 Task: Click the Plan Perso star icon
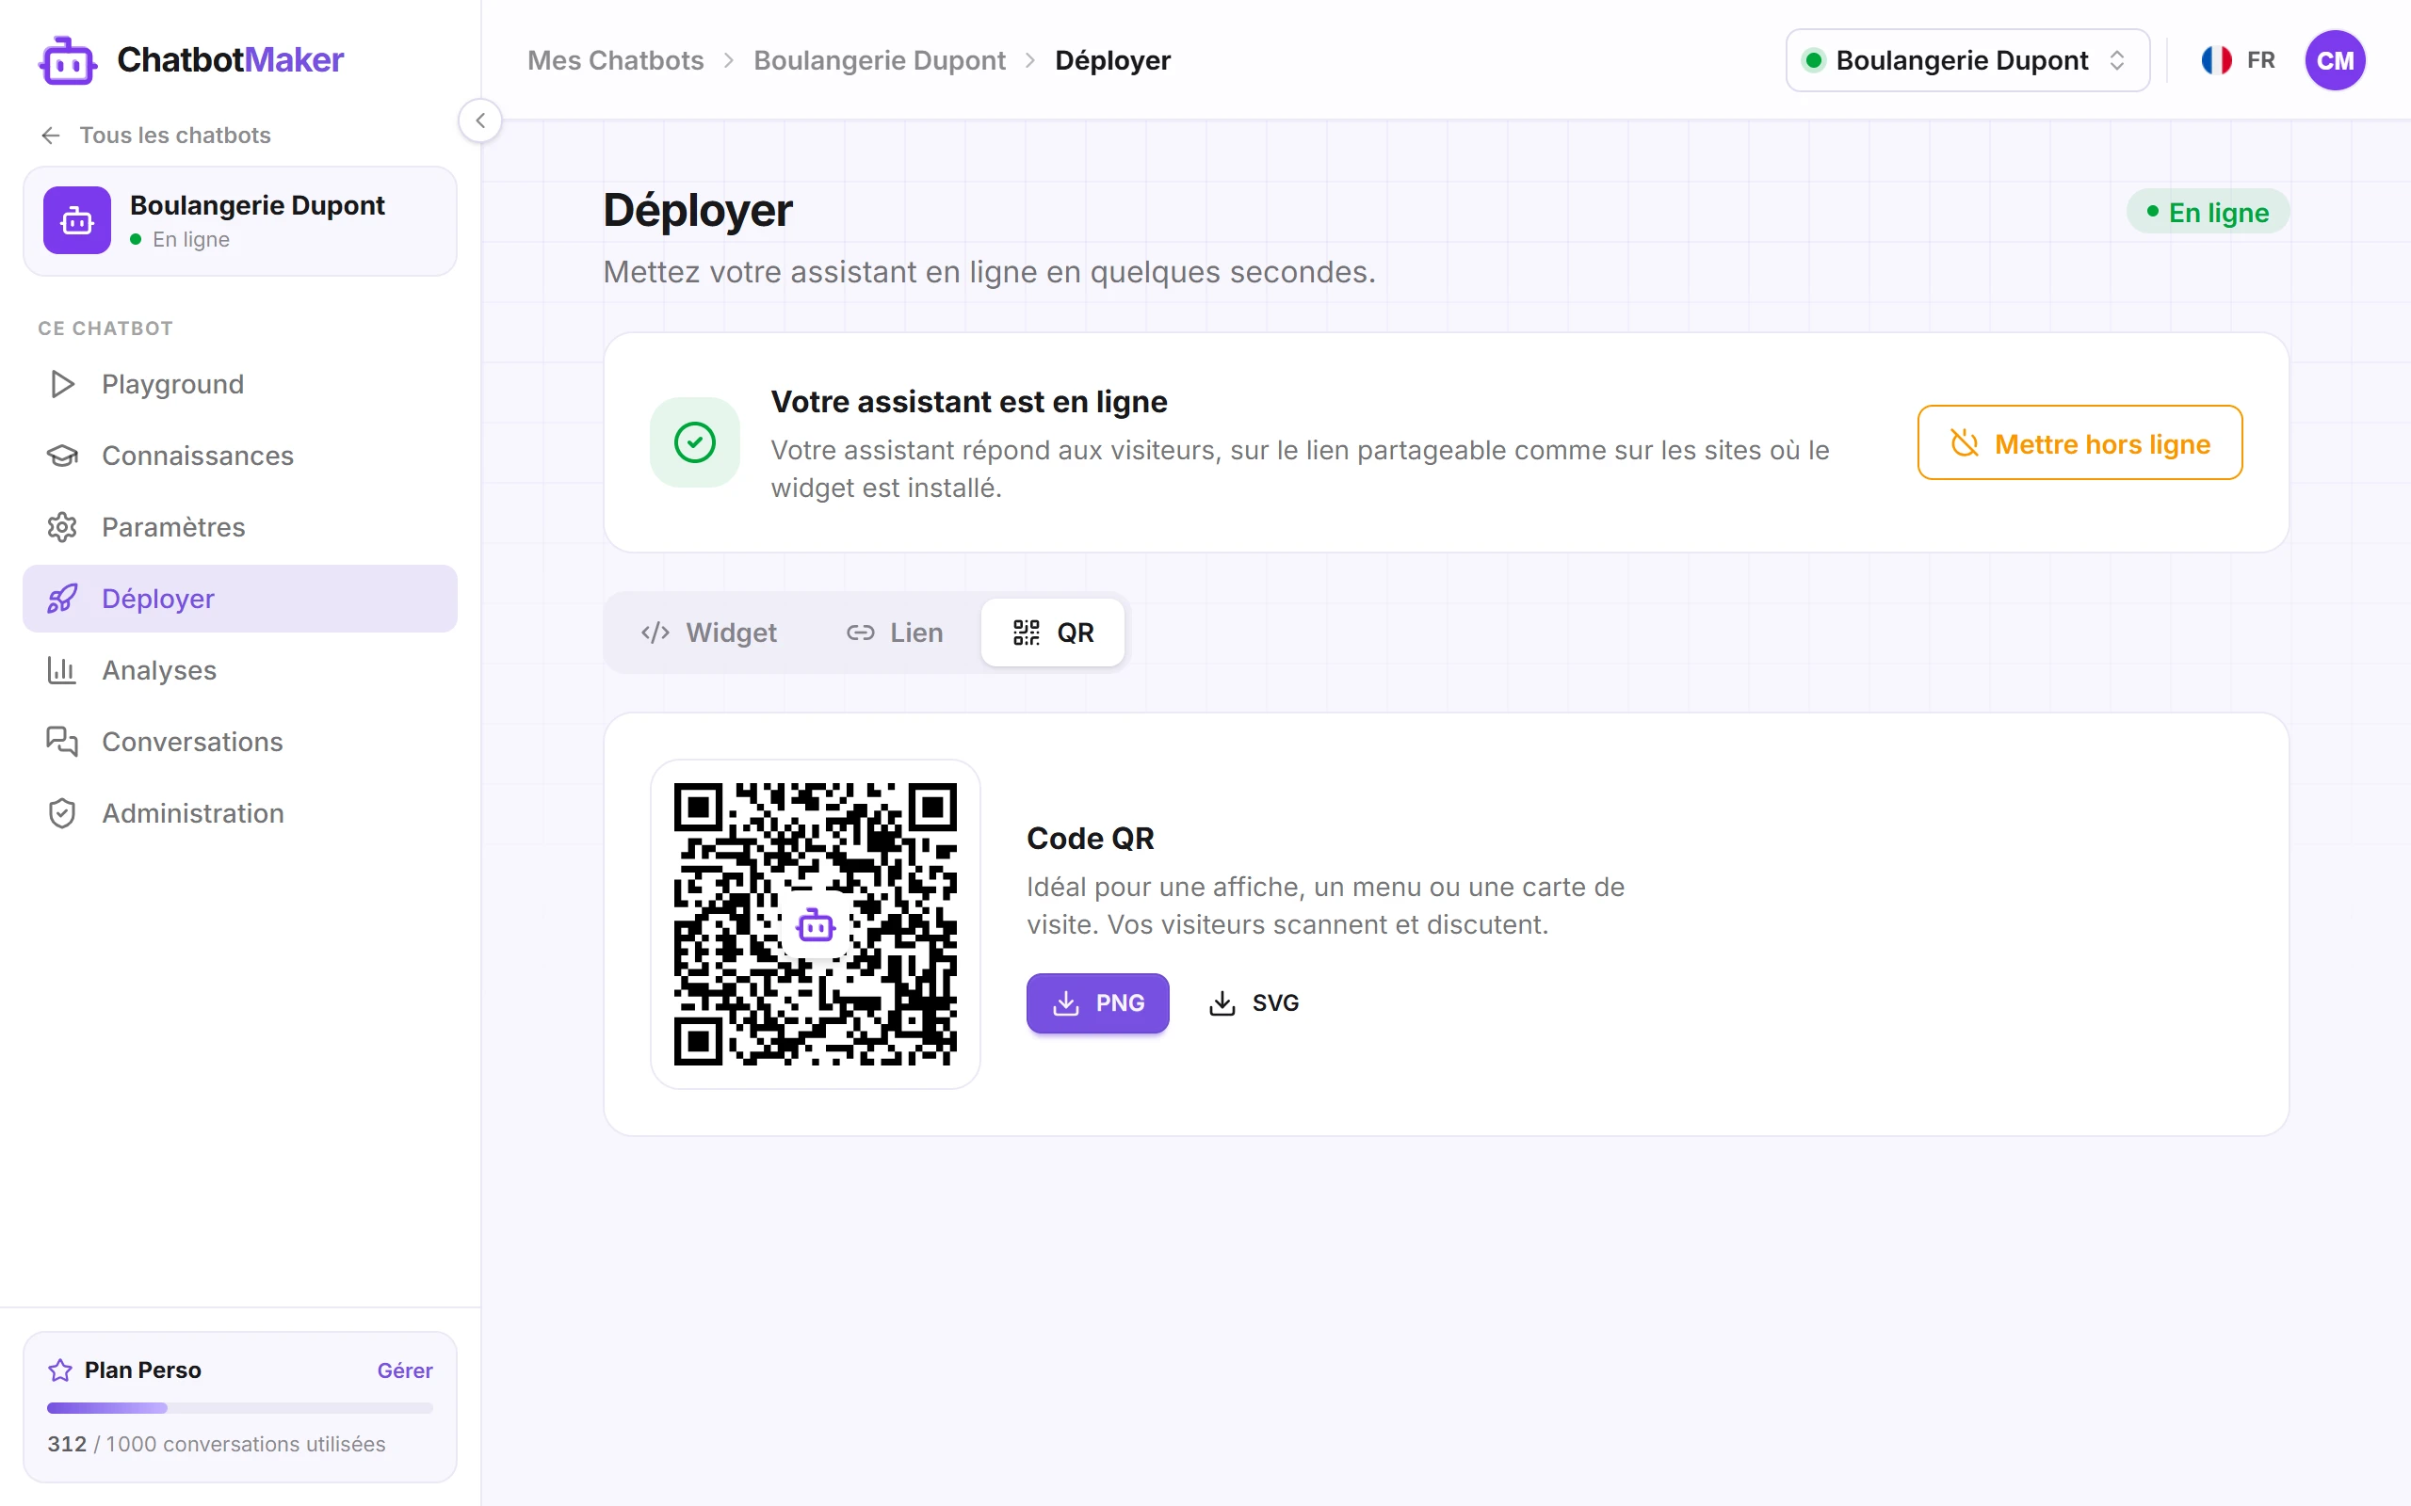click(59, 1370)
